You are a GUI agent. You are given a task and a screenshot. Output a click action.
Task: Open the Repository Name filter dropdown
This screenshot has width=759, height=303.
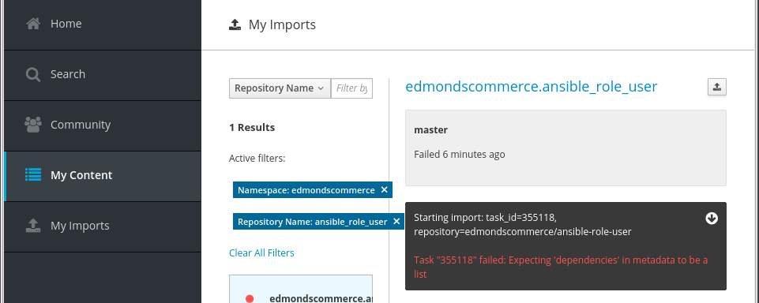(280, 88)
